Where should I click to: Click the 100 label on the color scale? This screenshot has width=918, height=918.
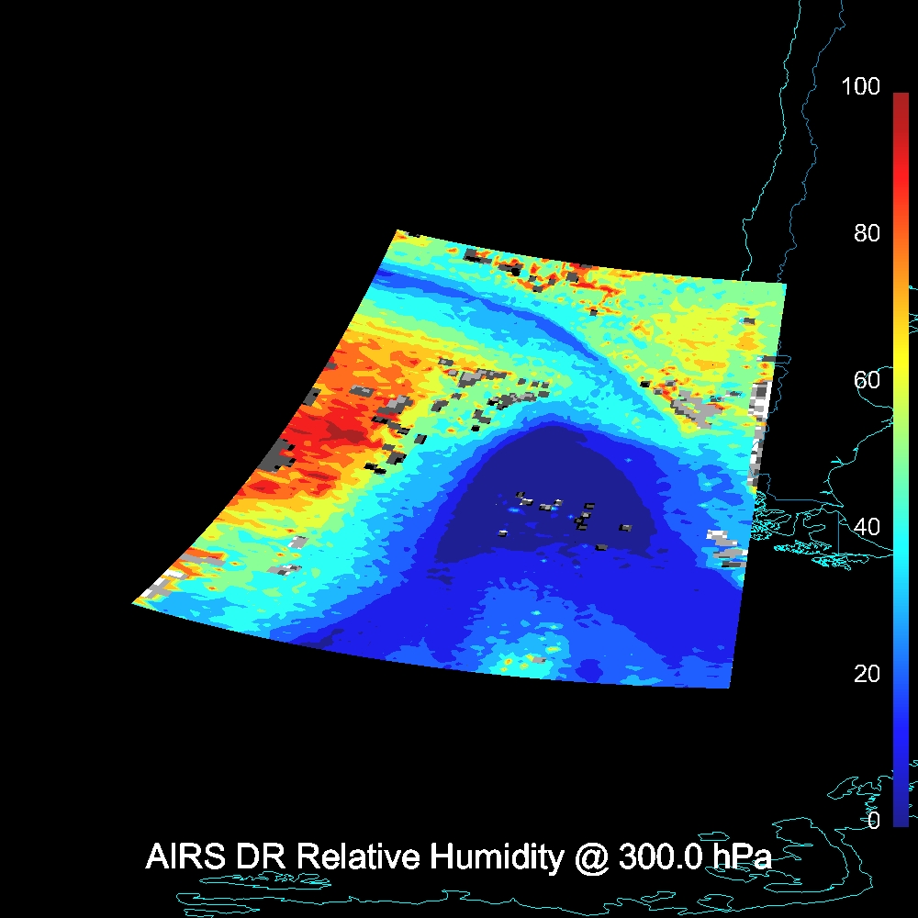860,87
